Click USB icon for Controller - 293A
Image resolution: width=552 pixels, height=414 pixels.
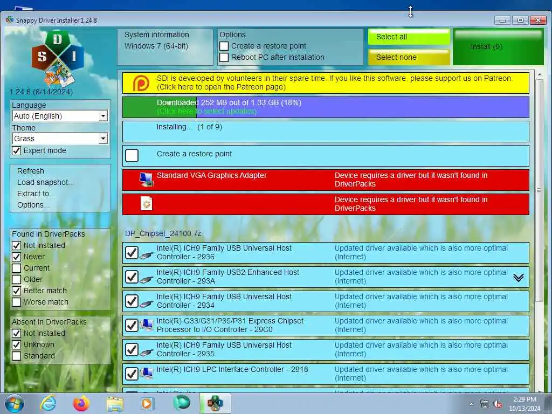tap(146, 279)
